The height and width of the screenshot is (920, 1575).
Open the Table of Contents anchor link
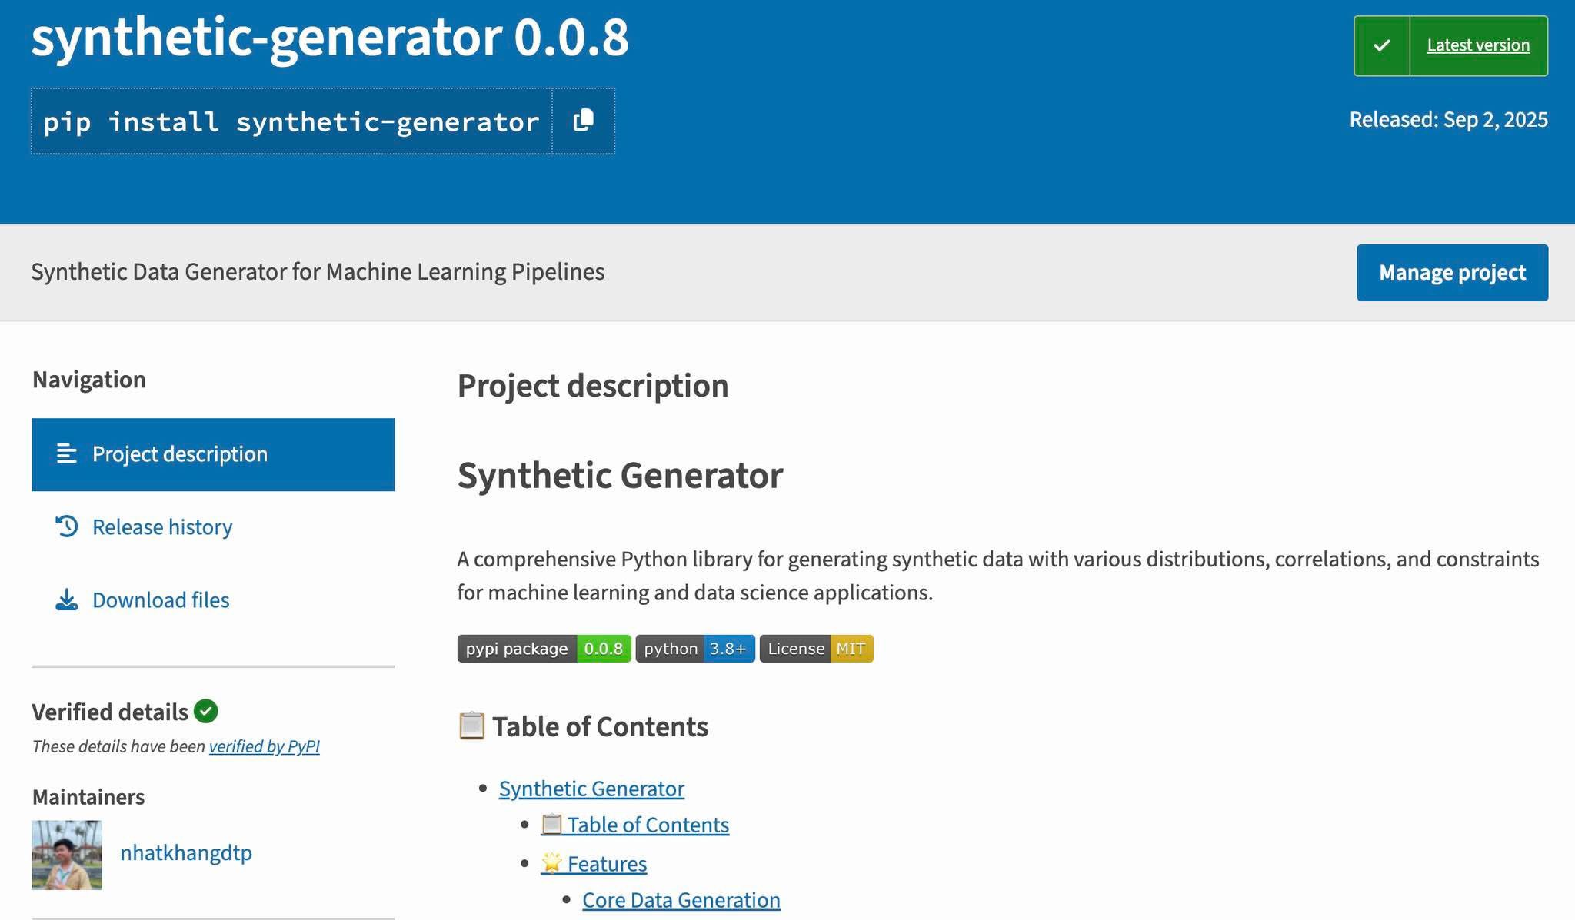tap(634, 825)
